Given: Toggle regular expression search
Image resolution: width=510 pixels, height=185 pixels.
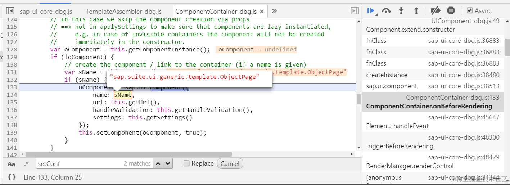Looking at the screenshot, I should (26, 164).
